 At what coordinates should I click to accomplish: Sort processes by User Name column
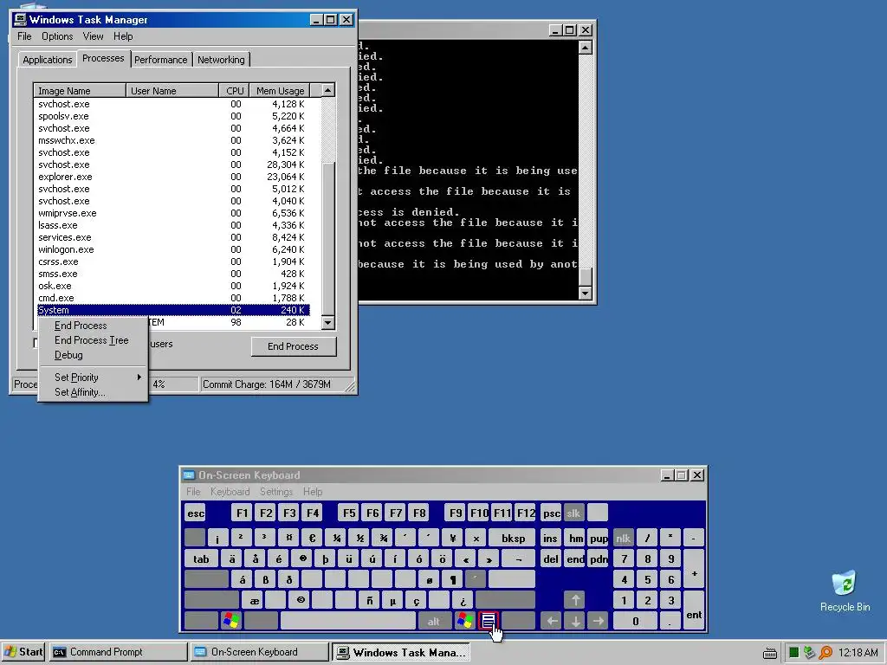point(172,90)
